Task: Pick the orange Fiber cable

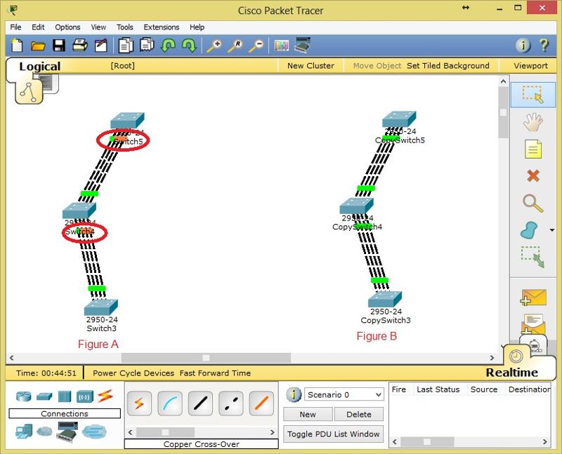Action: click(x=261, y=403)
